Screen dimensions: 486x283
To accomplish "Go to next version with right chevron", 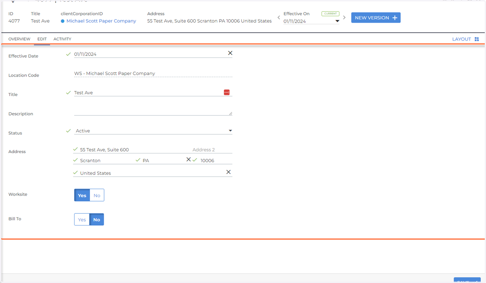I will coord(344,18).
